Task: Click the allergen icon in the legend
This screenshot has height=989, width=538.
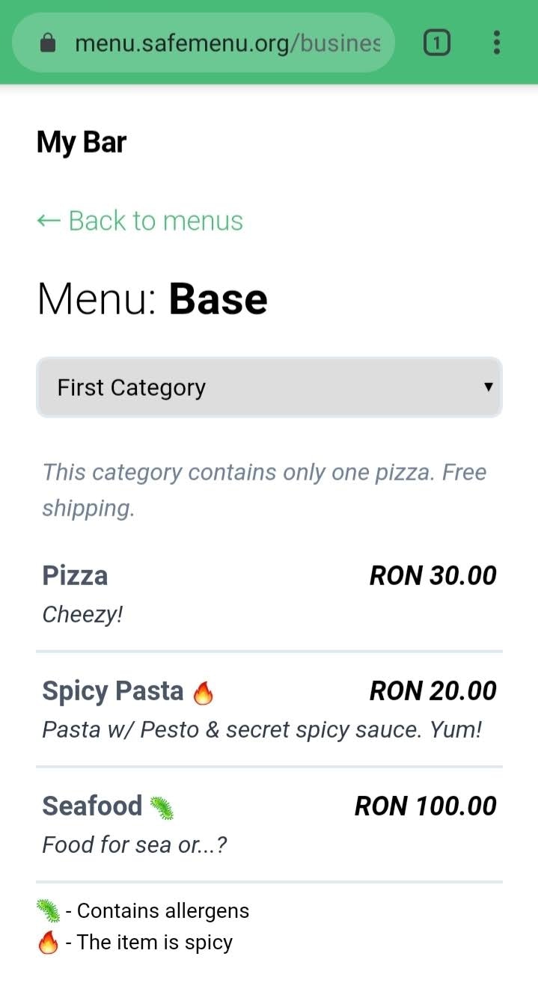Action: point(49,910)
